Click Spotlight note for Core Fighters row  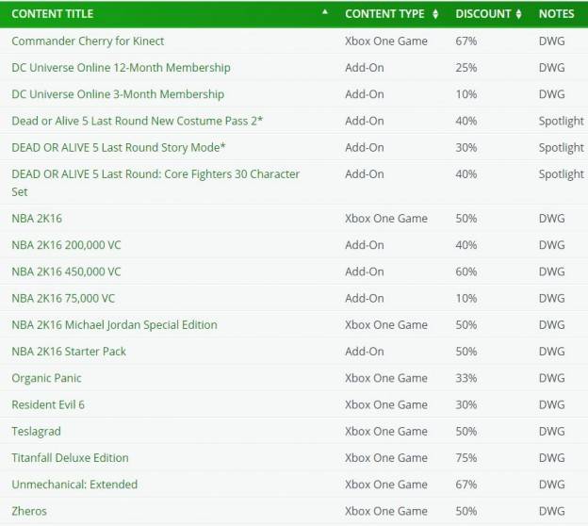coord(562,174)
